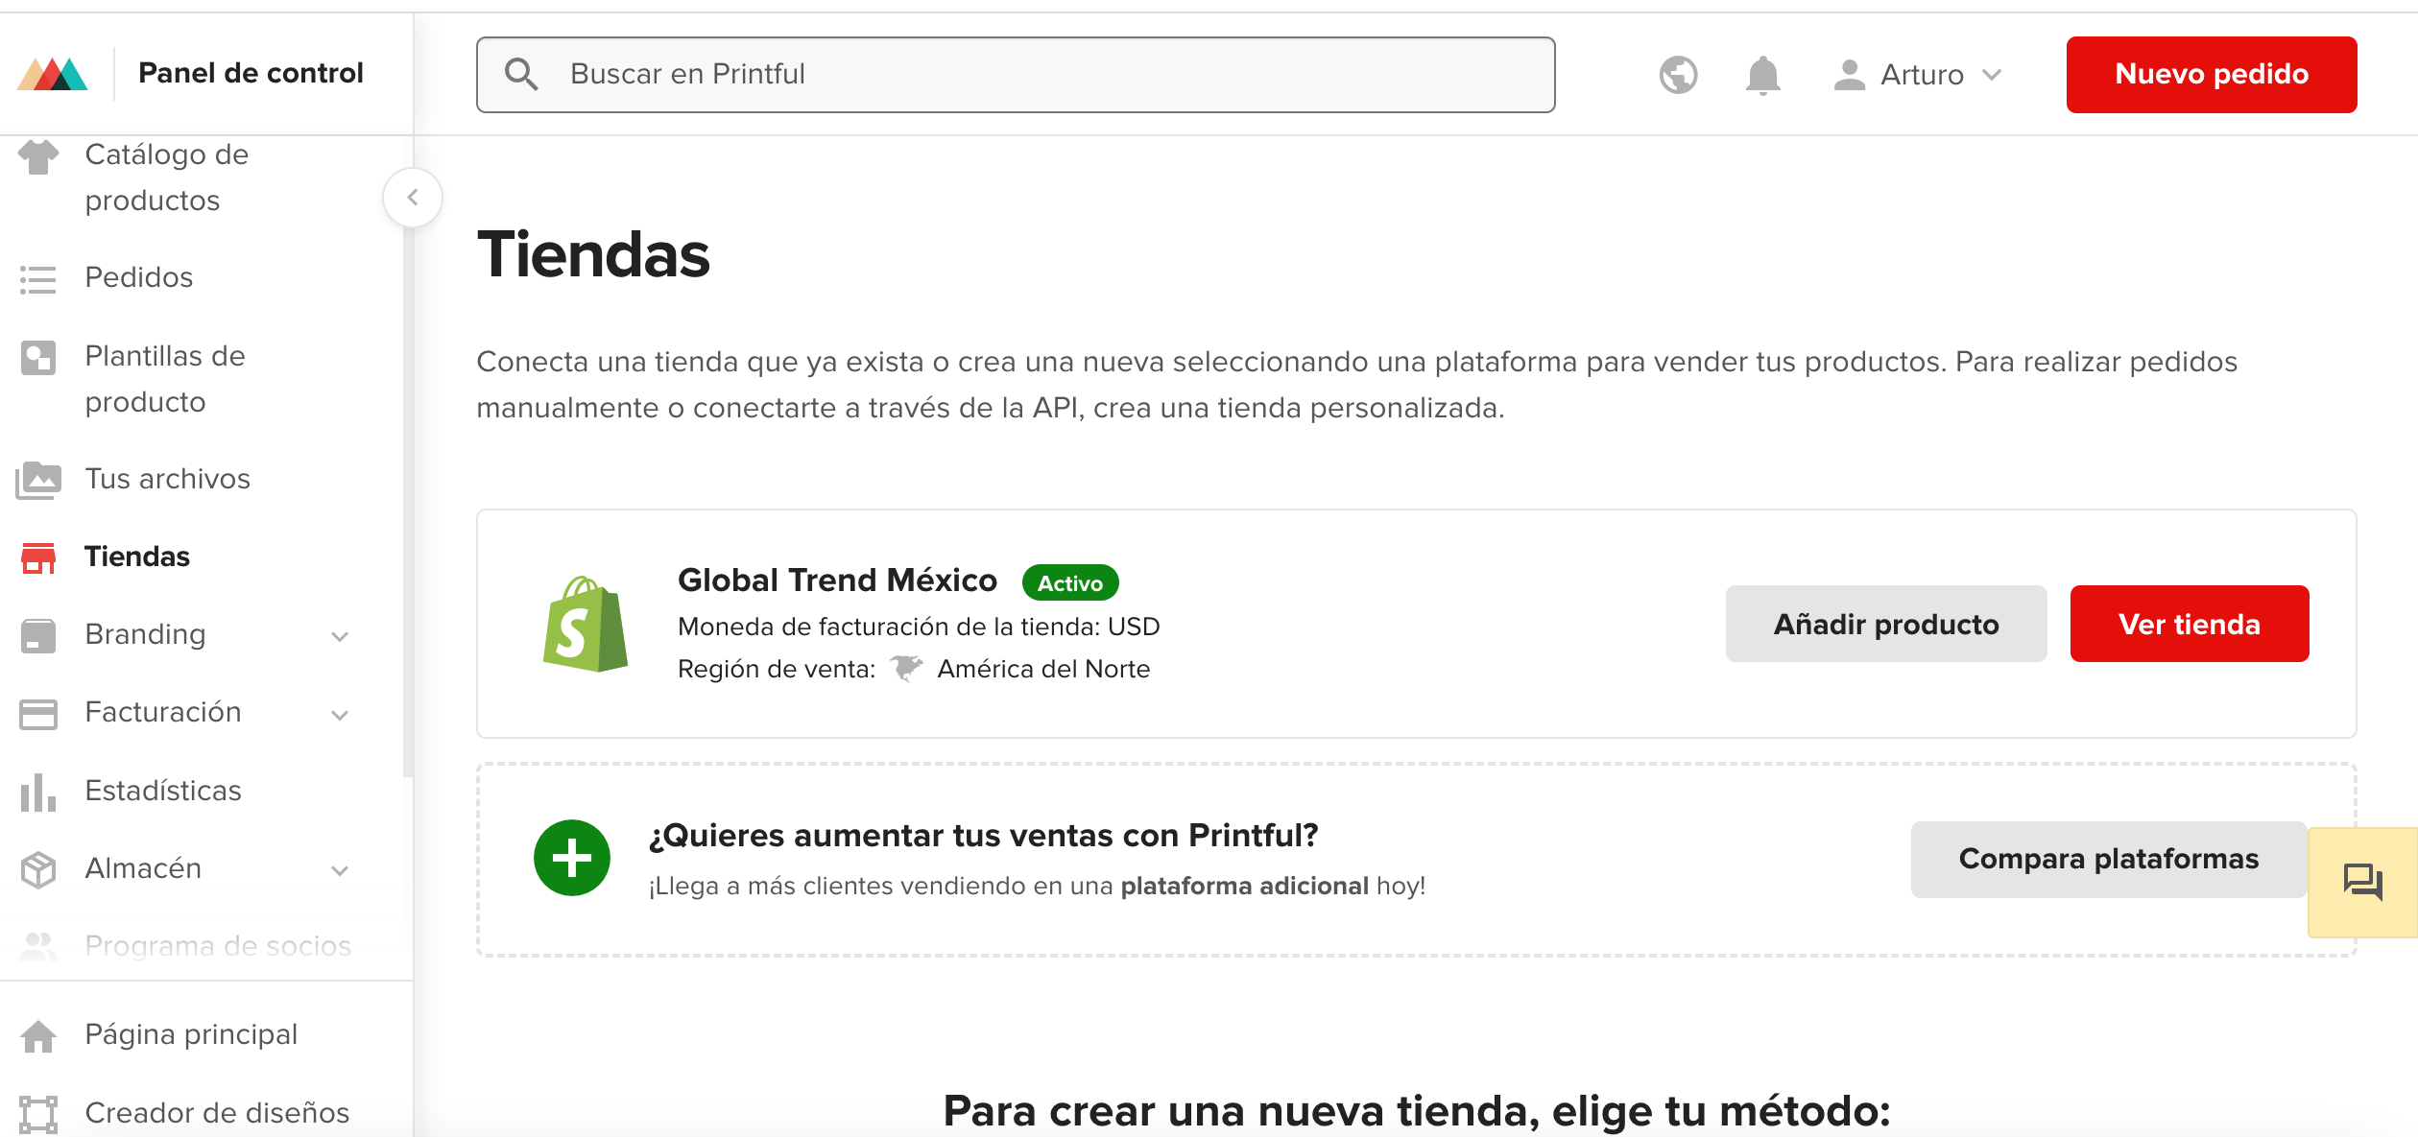The width and height of the screenshot is (2418, 1137).
Task: Open the Arturo account dropdown
Action: tap(1918, 75)
